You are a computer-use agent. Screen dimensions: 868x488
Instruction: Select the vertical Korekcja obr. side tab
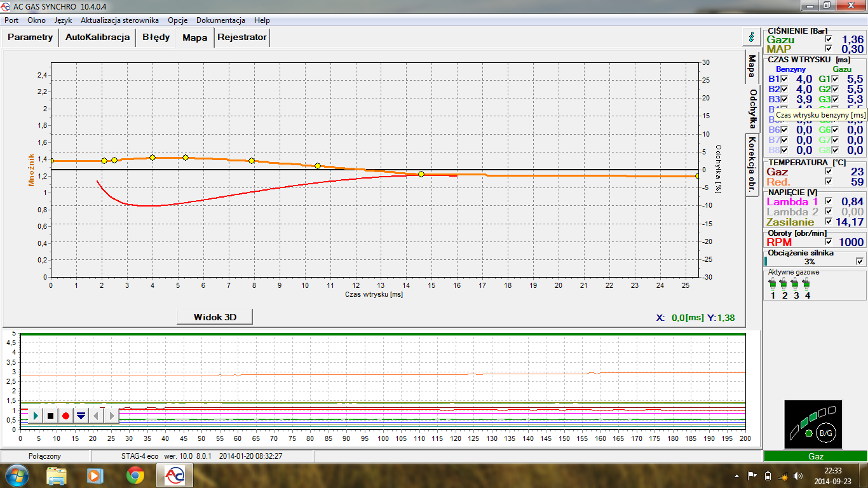coord(752,165)
